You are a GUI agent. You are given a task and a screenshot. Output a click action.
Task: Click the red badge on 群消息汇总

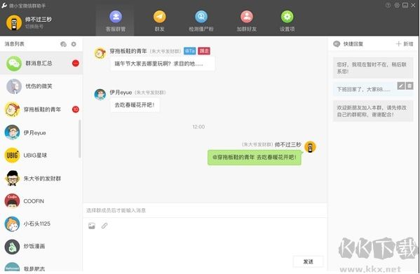76,63
